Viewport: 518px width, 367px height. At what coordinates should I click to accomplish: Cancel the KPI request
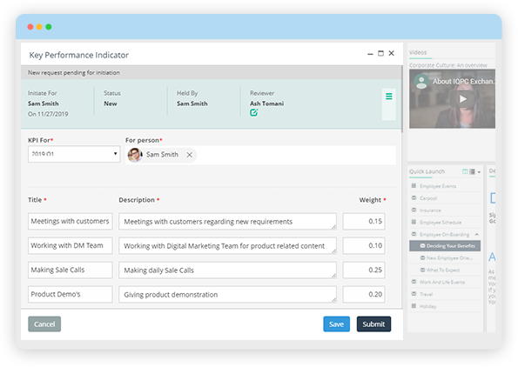point(44,324)
